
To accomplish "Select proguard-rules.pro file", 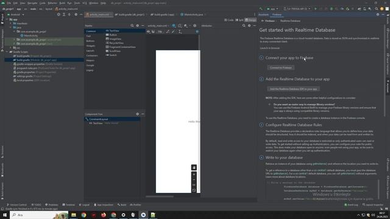I will pyautogui.click(x=44, y=68).
